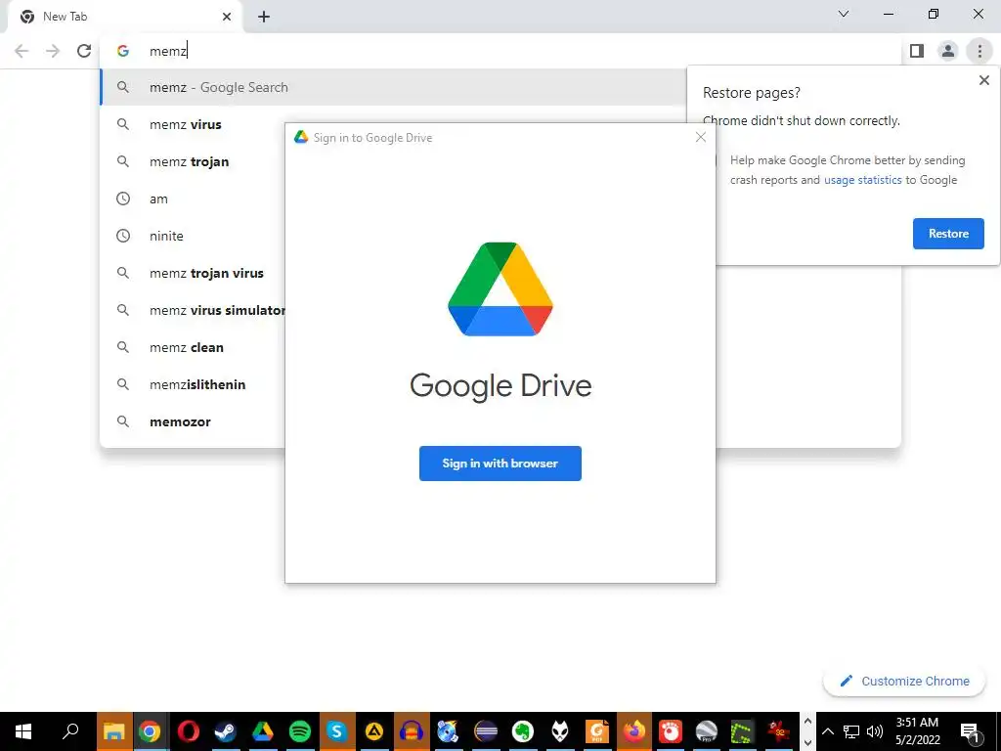Open the usage statistics link
This screenshot has width=1001, height=751.
862,180
